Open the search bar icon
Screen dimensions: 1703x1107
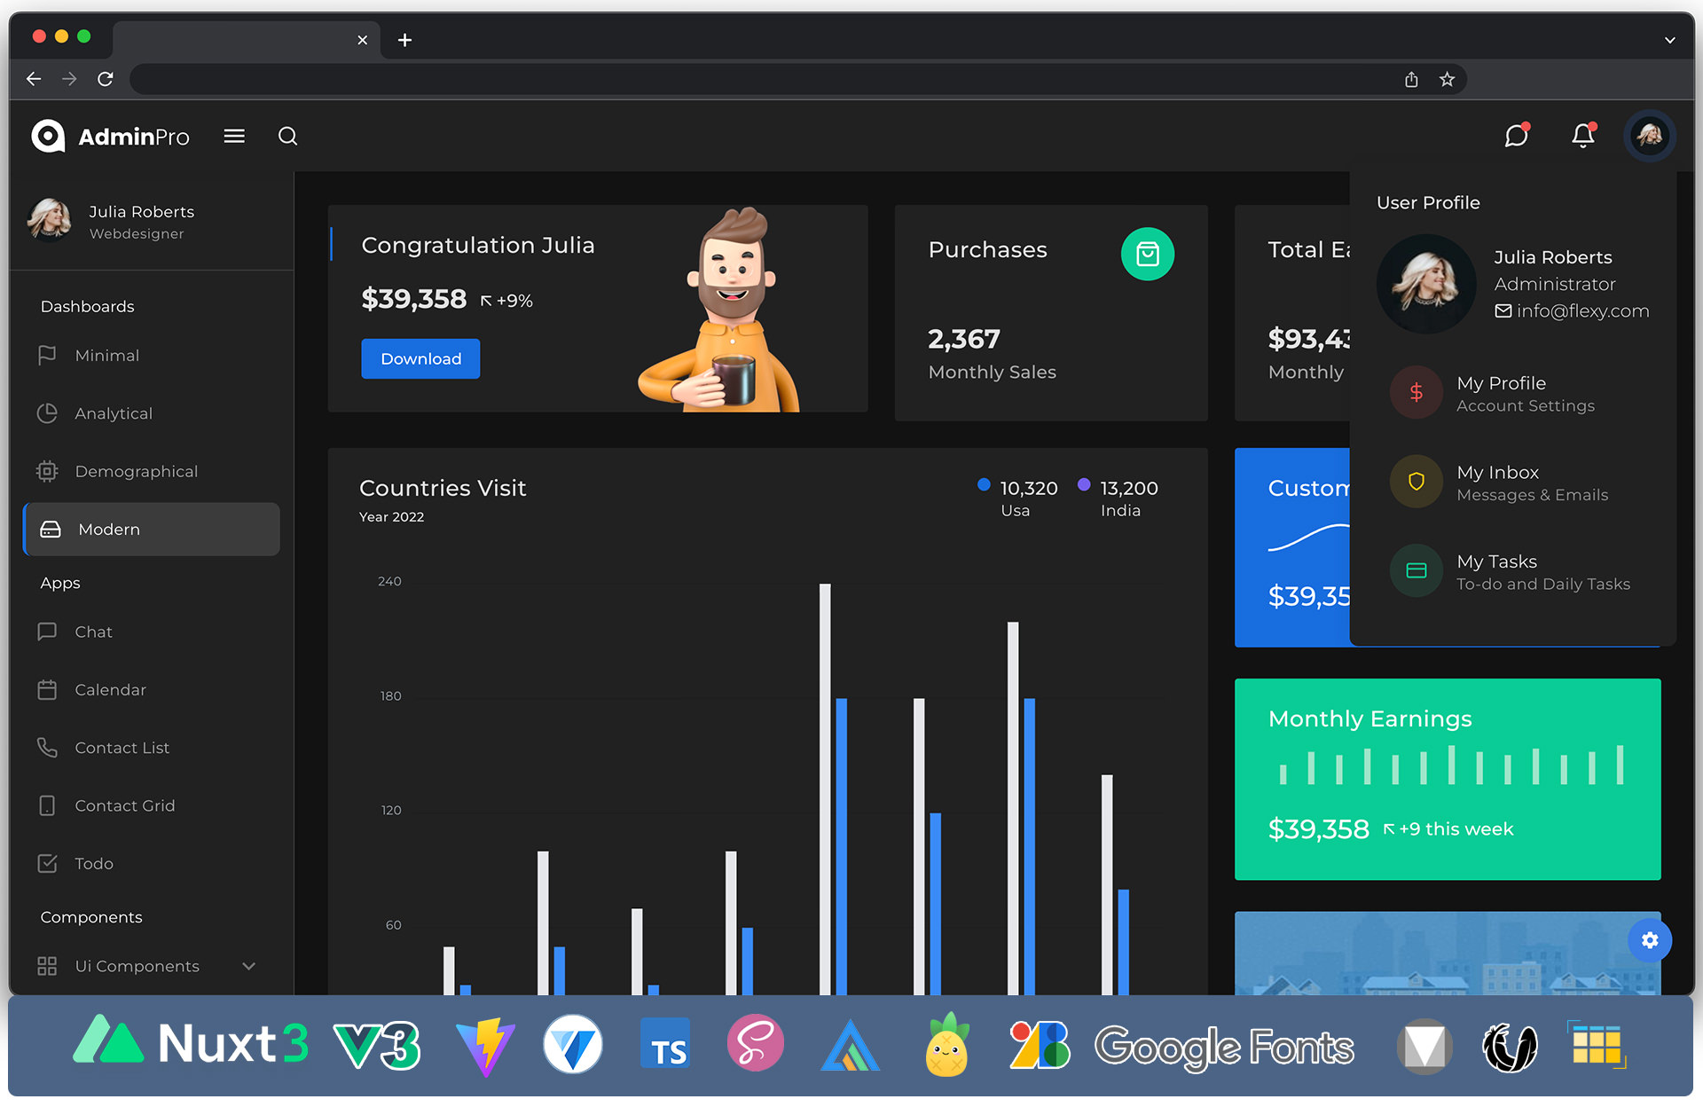[286, 137]
